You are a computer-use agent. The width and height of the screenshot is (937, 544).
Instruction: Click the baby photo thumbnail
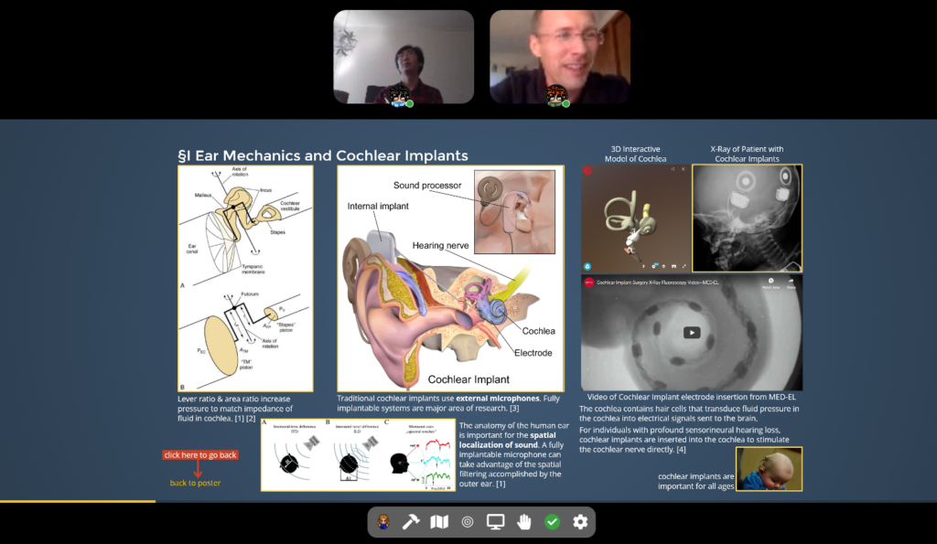coord(769,468)
